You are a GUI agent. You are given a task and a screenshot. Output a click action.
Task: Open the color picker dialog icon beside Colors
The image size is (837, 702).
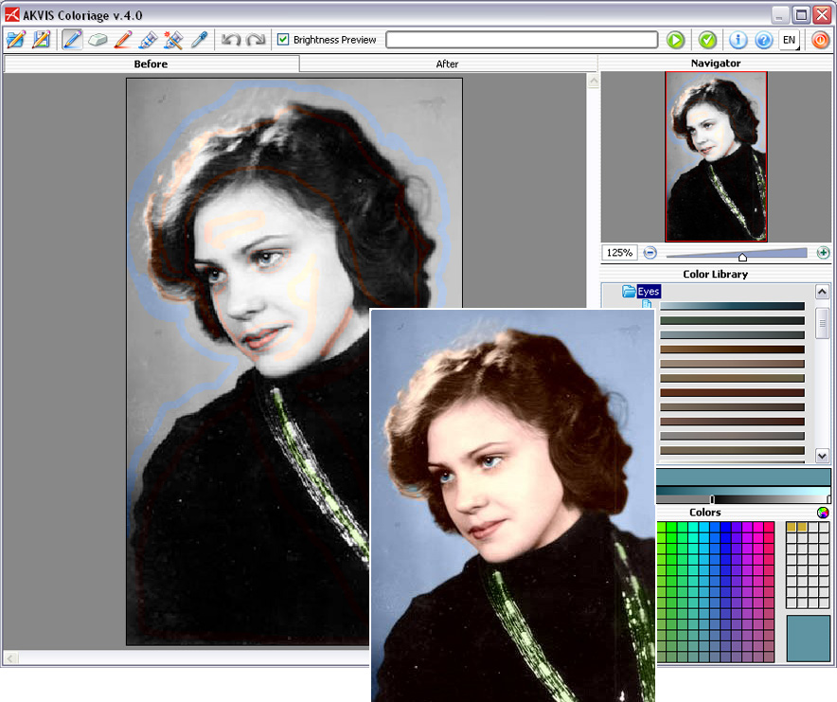(823, 513)
